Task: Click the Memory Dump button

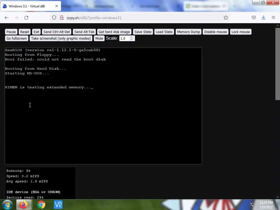Action: pyautogui.click(x=188, y=32)
